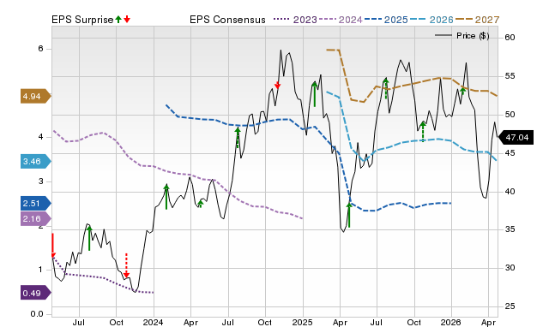549x327 pixels.
Task: Click the 2.51 value tag for 2025
Action: 36,204
